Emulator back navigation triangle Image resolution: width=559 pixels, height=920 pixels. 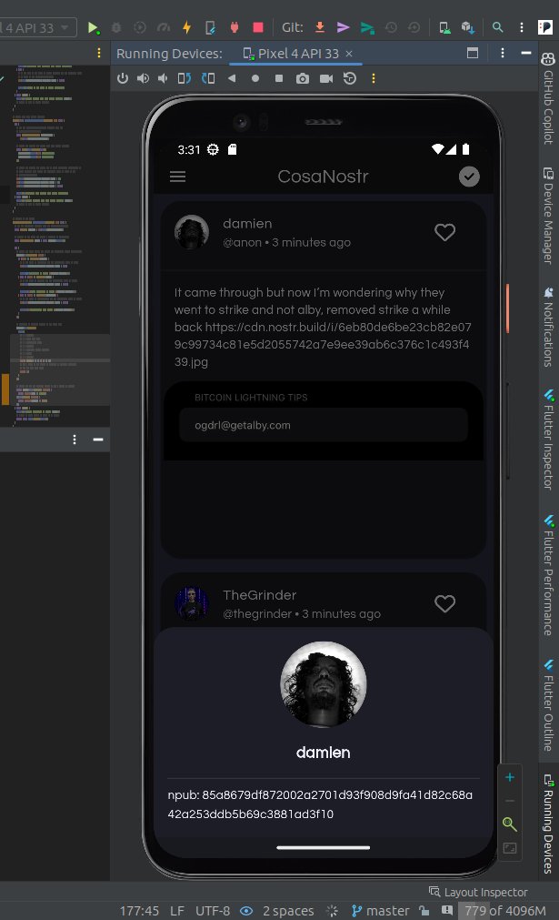[x=232, y=78]
